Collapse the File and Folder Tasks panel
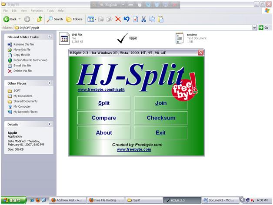Image resolution: width=273 pixels, height=205 pixels. coord(49,37)
